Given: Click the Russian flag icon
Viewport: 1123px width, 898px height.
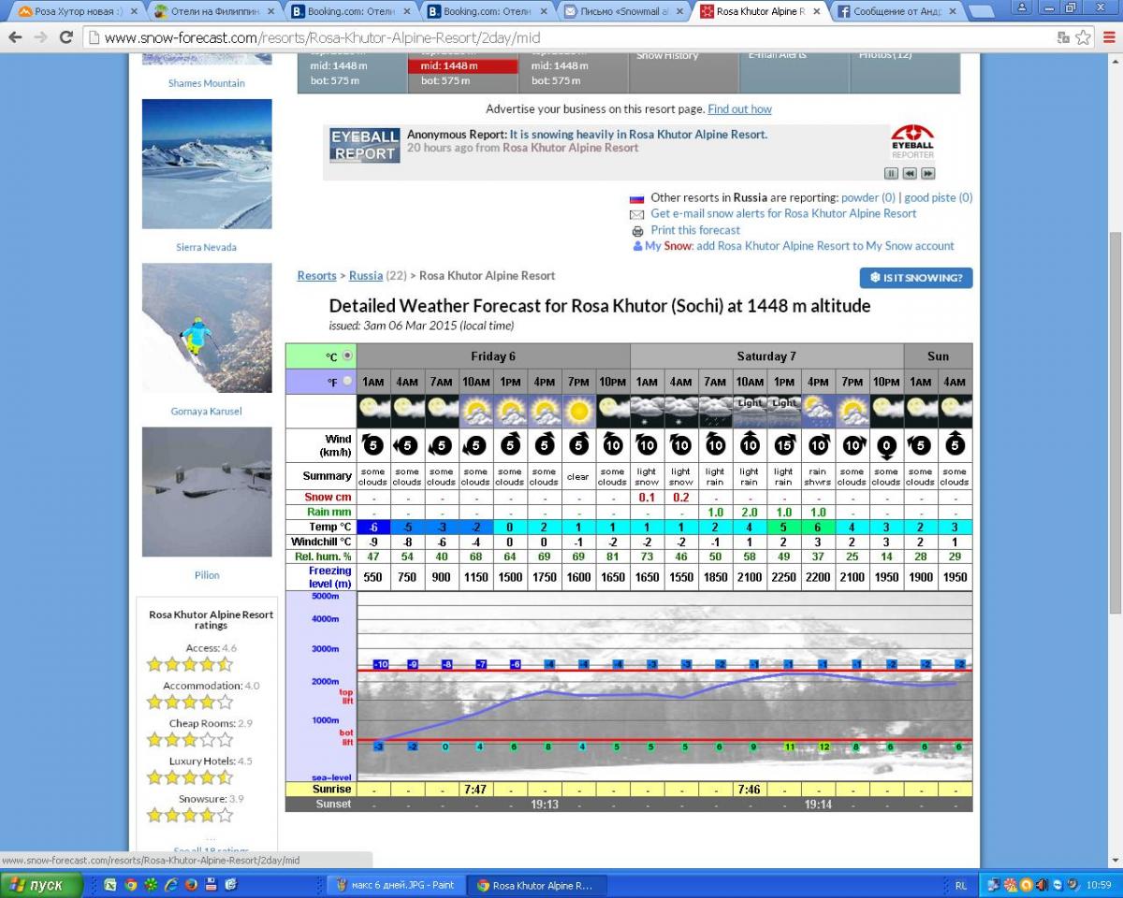Looking at the screenshot, I should [x=637, y=198].
